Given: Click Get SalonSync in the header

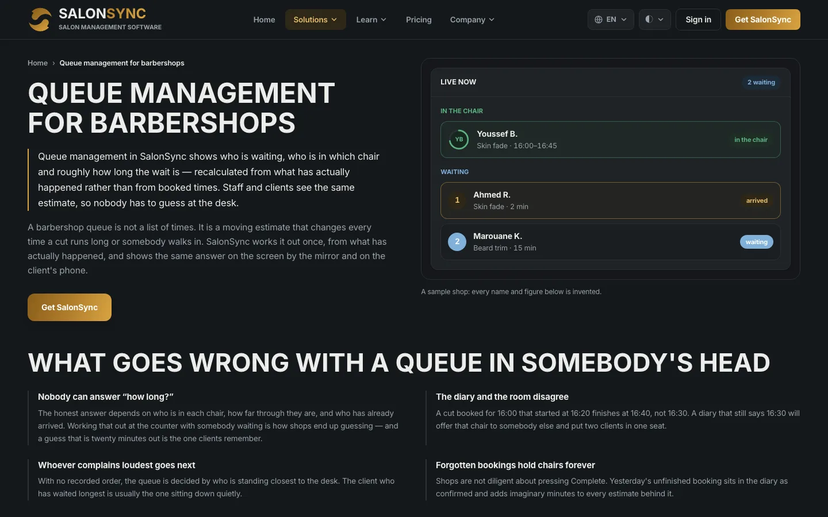Looking at the screenshot, I should pyautogui.click(x=763, y=20).
